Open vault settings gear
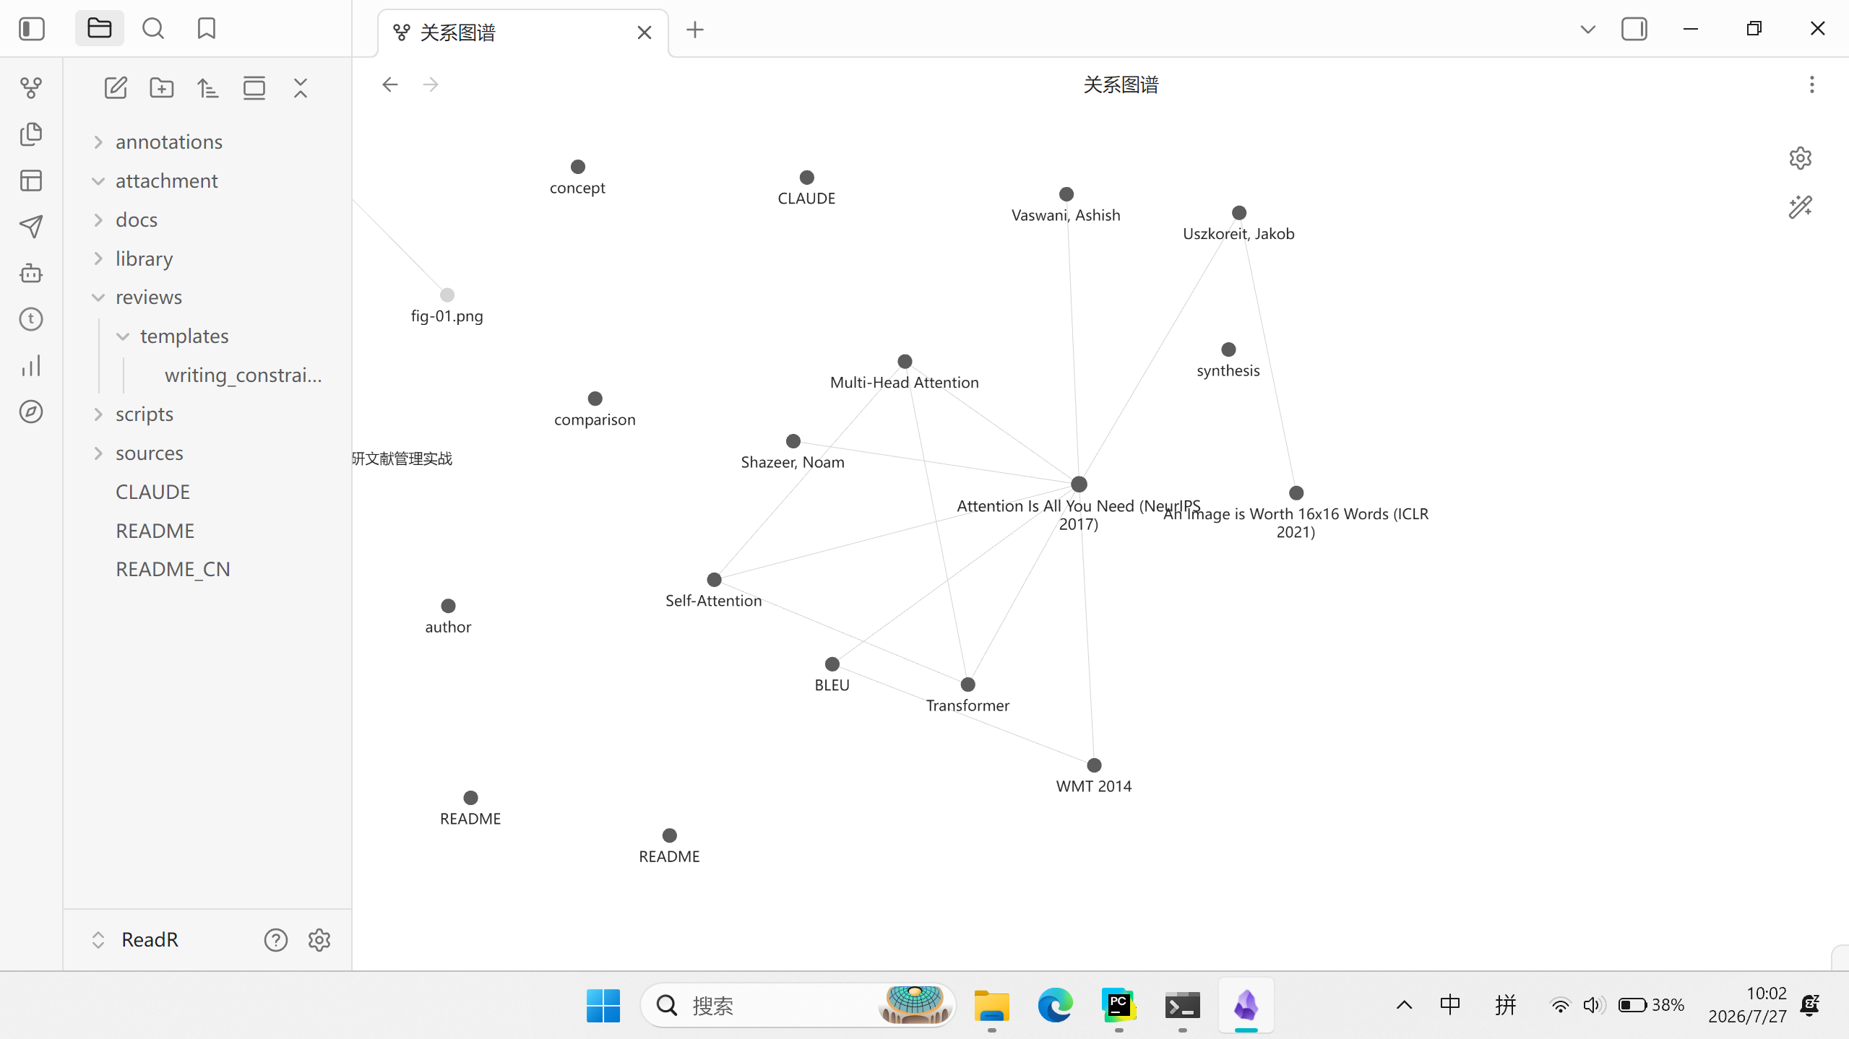 click(319, 939)
